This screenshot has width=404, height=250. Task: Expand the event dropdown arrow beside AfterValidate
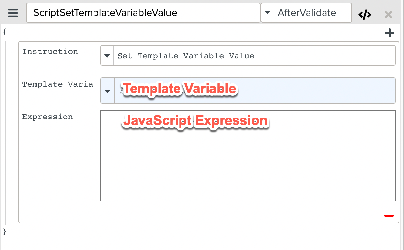point(267,13)
